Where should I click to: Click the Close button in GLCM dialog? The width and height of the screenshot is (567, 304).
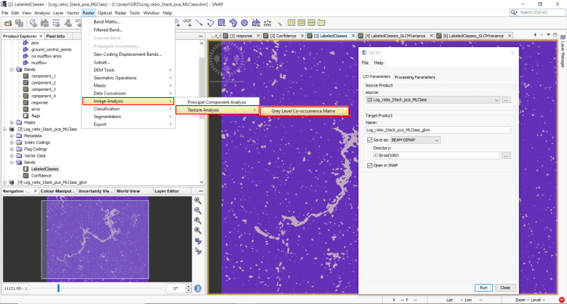pyautogui.click(x=505, y=288)
